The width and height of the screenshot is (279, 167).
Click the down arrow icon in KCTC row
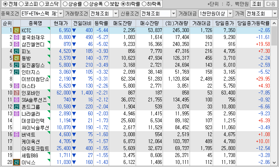(x=74, y=30)
